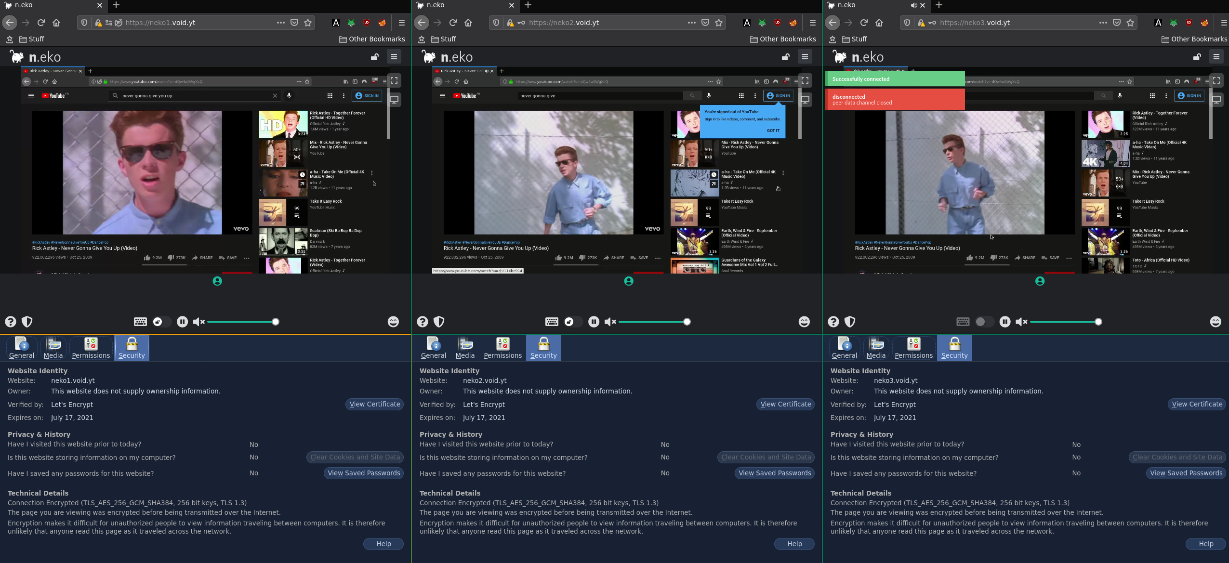The width and height of the screenshot is (1229, 563).
Task: Pause the stream in neko3 window
Action: pyautogui.click(x=1004, y=322)
